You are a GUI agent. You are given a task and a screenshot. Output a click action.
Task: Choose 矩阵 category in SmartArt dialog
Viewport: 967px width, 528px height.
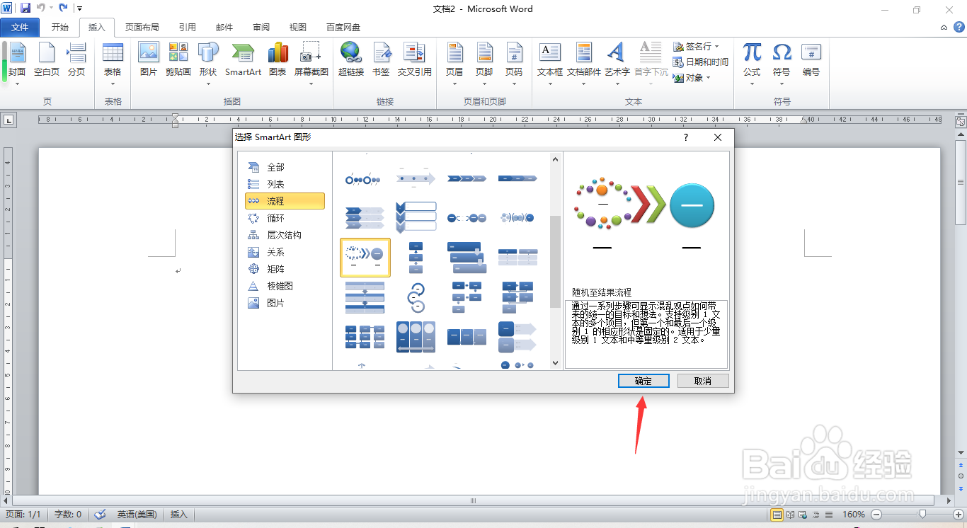pyautogui.click(x=285, y=269)
